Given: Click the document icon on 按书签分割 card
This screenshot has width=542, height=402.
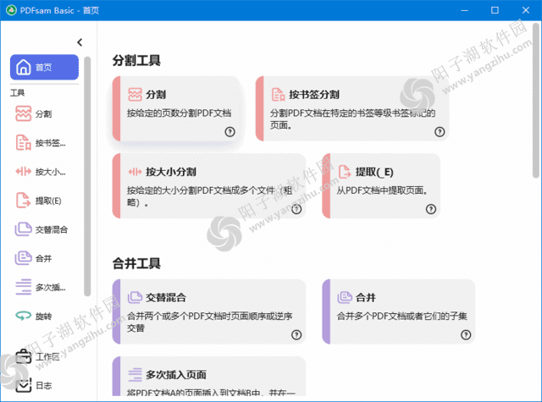Looking at the screenshot, I should [278, 94].
